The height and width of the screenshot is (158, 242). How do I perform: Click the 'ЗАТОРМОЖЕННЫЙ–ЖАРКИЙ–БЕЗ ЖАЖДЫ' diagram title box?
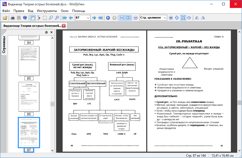point(104,50)
